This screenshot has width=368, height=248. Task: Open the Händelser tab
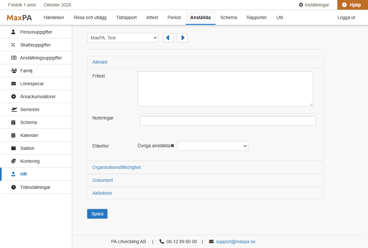(x=54, y=18)
